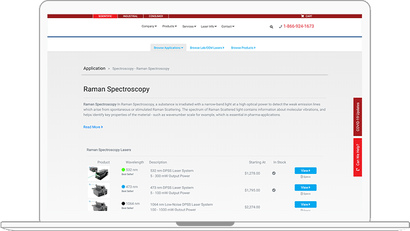The image size is (410, 231).
Task: Switch to the Industrial tab
Action: click(x=130, y=16)
